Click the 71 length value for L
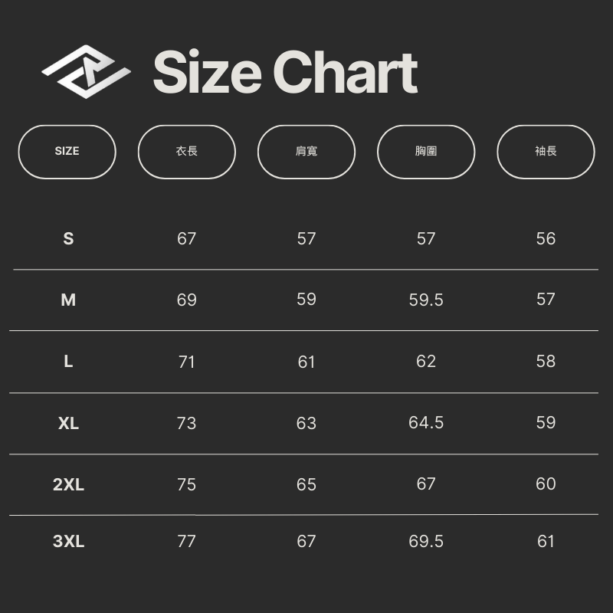Image resolution: width=613 pixels, height=613 pixels. (187, 362)
